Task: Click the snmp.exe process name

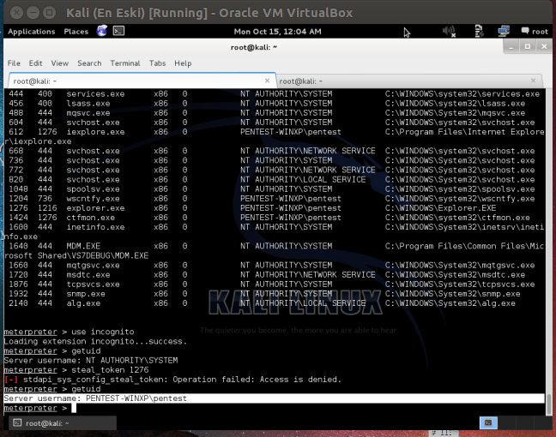Action: [x=86, y=294]
